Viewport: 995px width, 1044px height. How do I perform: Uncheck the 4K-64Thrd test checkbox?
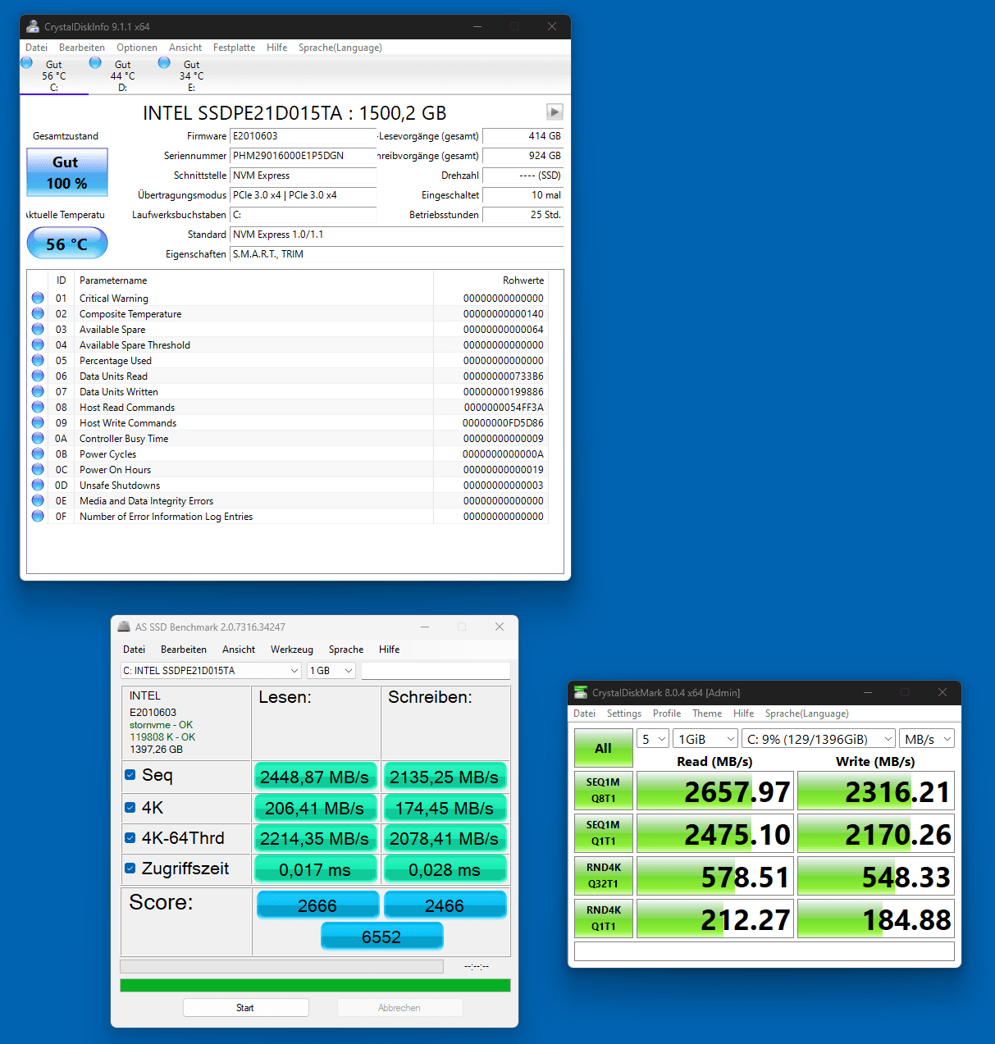130,837
